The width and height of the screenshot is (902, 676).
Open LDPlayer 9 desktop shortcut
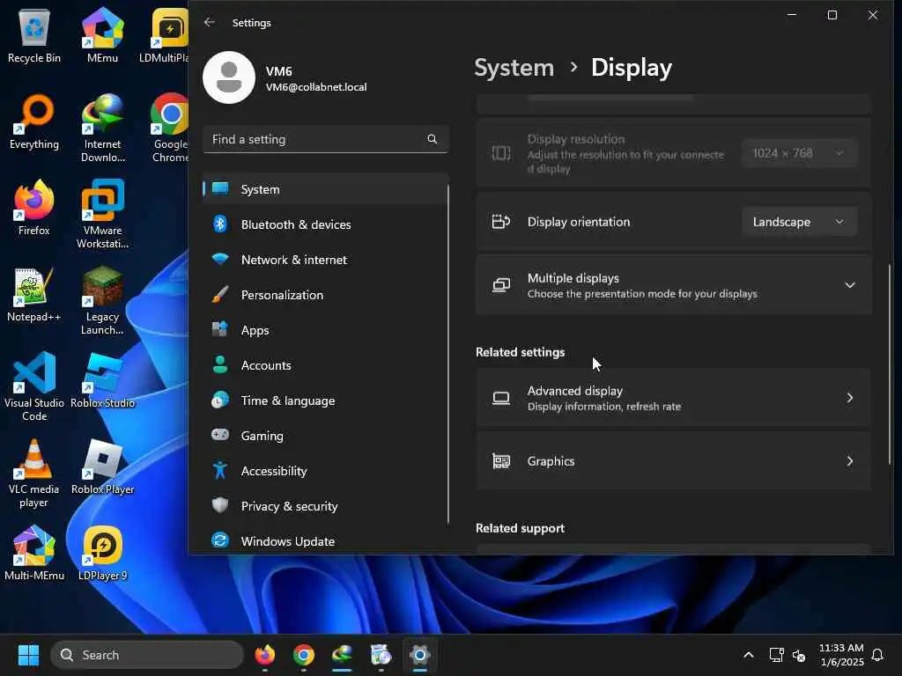(102, 553)
